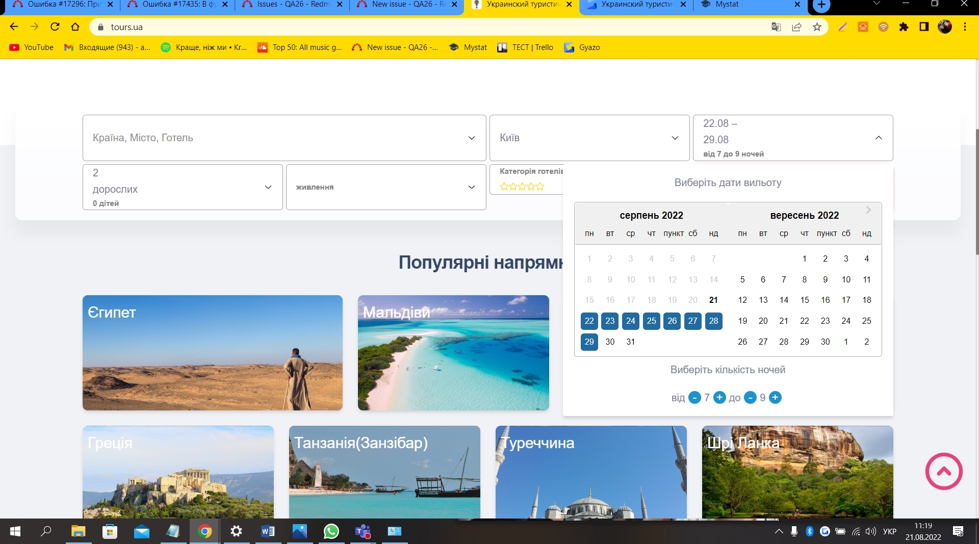Open the Windows notification center
979x544 pixels.
(x=958, y=532)
